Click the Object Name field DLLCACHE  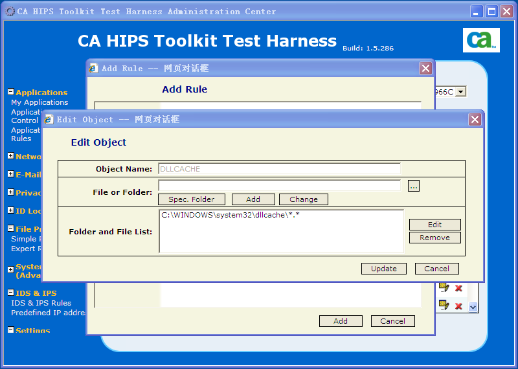pos(280,169)
